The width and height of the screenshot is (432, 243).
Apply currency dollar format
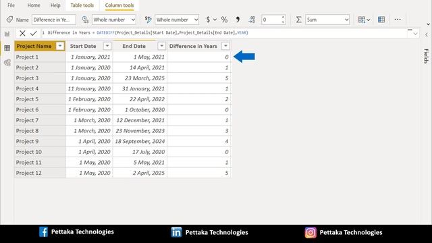coord(208,20)
